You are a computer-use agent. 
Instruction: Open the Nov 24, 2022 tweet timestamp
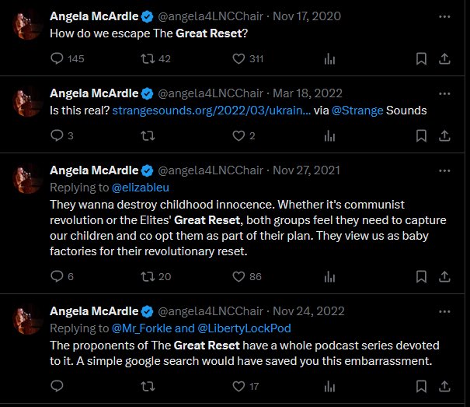tap(308, 311)
